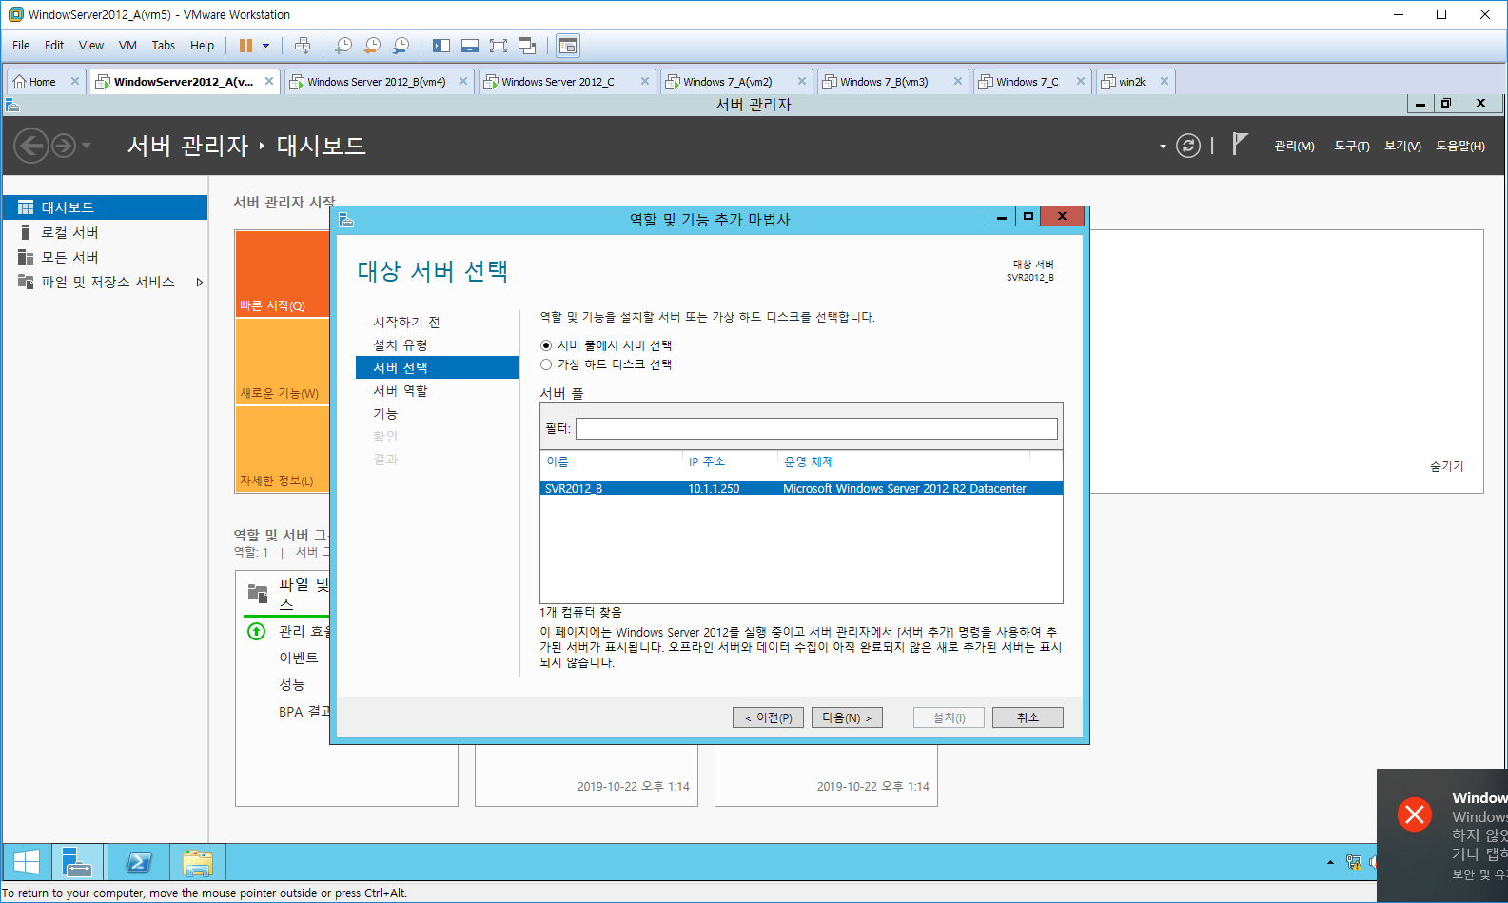This screenshot has height=903, width=1508.
Task: Toggle the VMware library sidebar
Action: click(x=441, y=46)
